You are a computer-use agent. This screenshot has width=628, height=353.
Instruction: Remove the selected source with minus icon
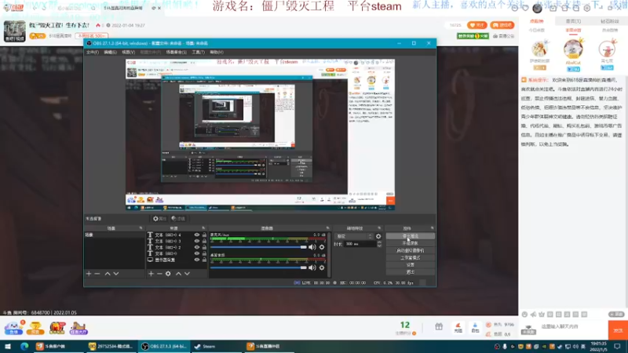point(159,274)
